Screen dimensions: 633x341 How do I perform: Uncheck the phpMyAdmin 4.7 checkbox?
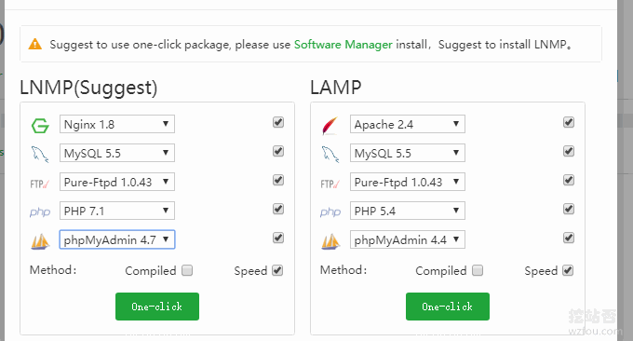278,238
